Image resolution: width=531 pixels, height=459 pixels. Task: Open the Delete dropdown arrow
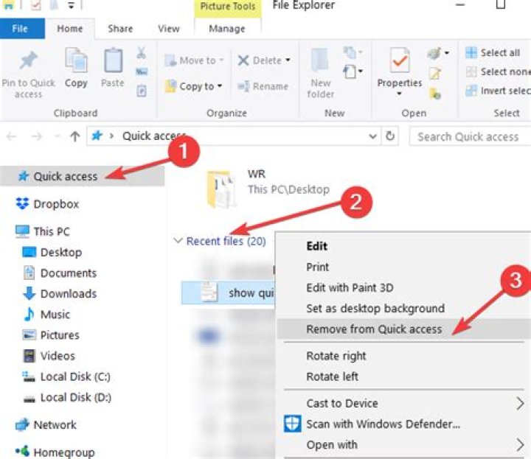pyautogui.click(x=288, y=60)
